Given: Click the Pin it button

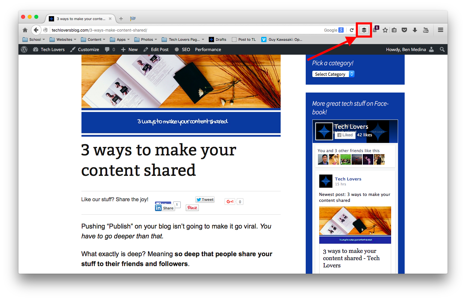Looking at the screenshot, I should click(x=192, y=208).
